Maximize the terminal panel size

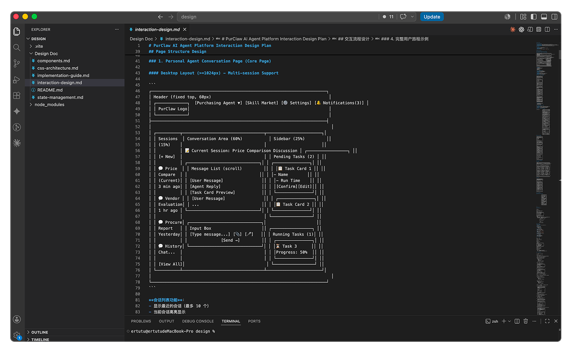click(x=547, y=321)
